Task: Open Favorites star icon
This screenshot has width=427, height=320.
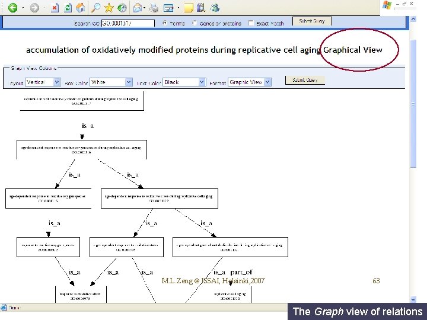Action: pyautogui.click(x=109, y=8)
